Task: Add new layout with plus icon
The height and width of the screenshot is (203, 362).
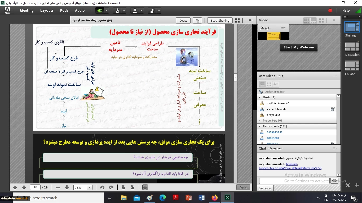Action: click(357, 185)
